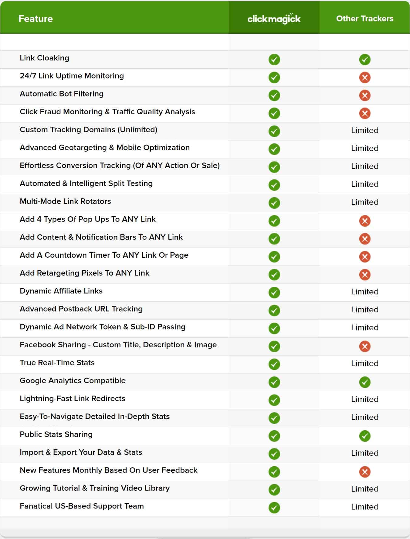The height and width of the screenshot is (539, 410).
Task: Select the Feature column header
Action: (x=36, y=19)
